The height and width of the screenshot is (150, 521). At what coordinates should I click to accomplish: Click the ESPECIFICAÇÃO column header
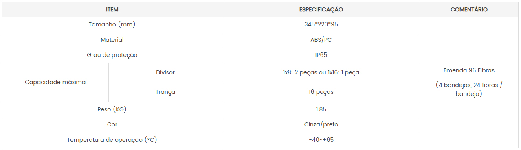[x=321, y=10]
